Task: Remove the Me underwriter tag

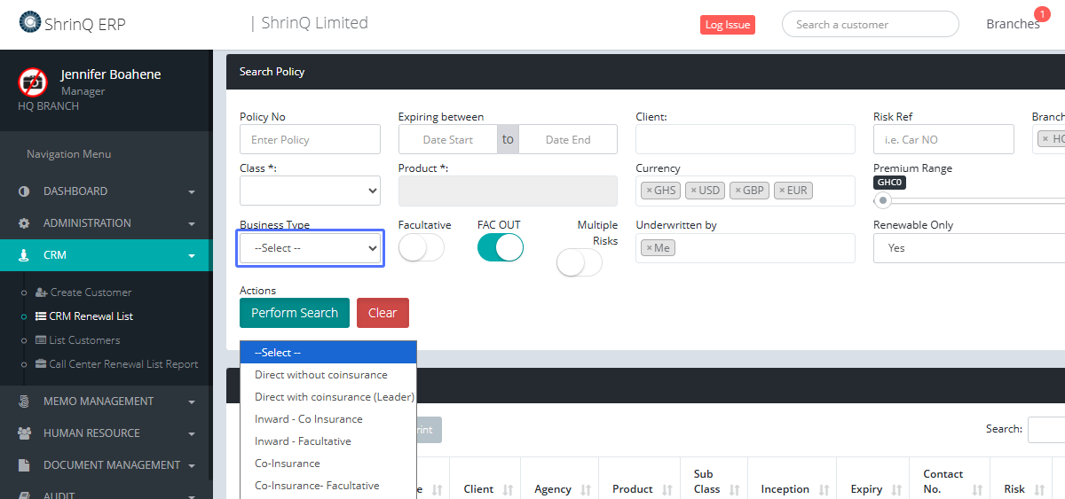Action: [649, 248]
